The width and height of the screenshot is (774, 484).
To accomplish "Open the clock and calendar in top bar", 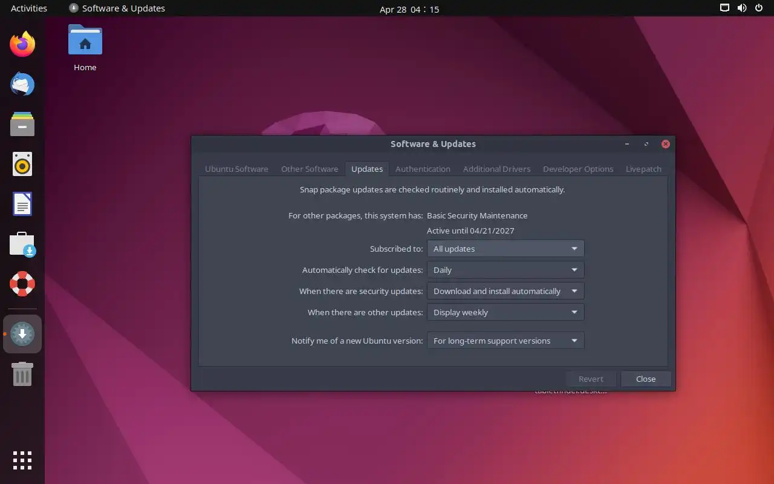I will [x=409, y=9].
